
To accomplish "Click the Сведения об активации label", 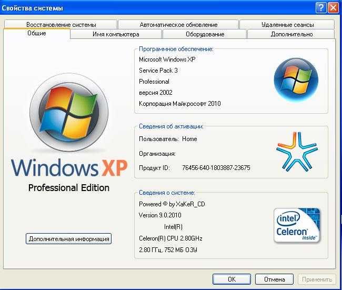I will coord(171,126).
